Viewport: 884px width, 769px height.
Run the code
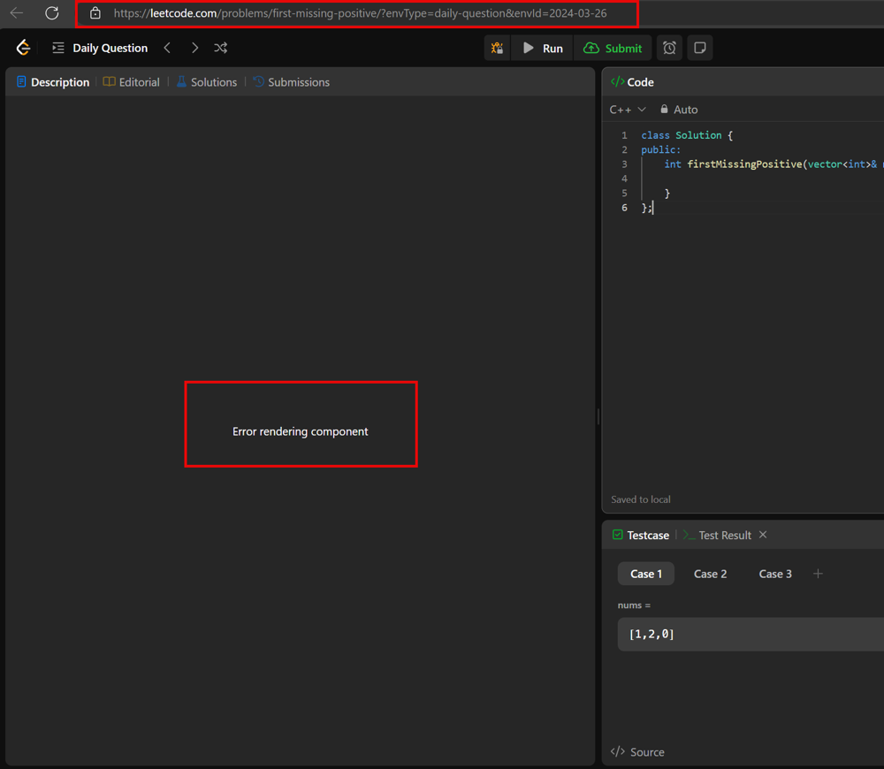point(543,48)
